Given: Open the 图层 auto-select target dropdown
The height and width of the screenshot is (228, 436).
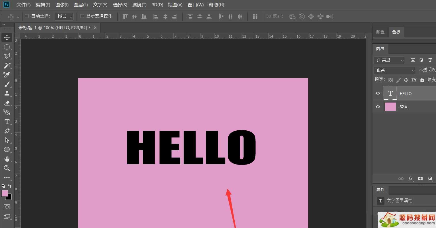Looking at the screenshot, I should [64, 16].
